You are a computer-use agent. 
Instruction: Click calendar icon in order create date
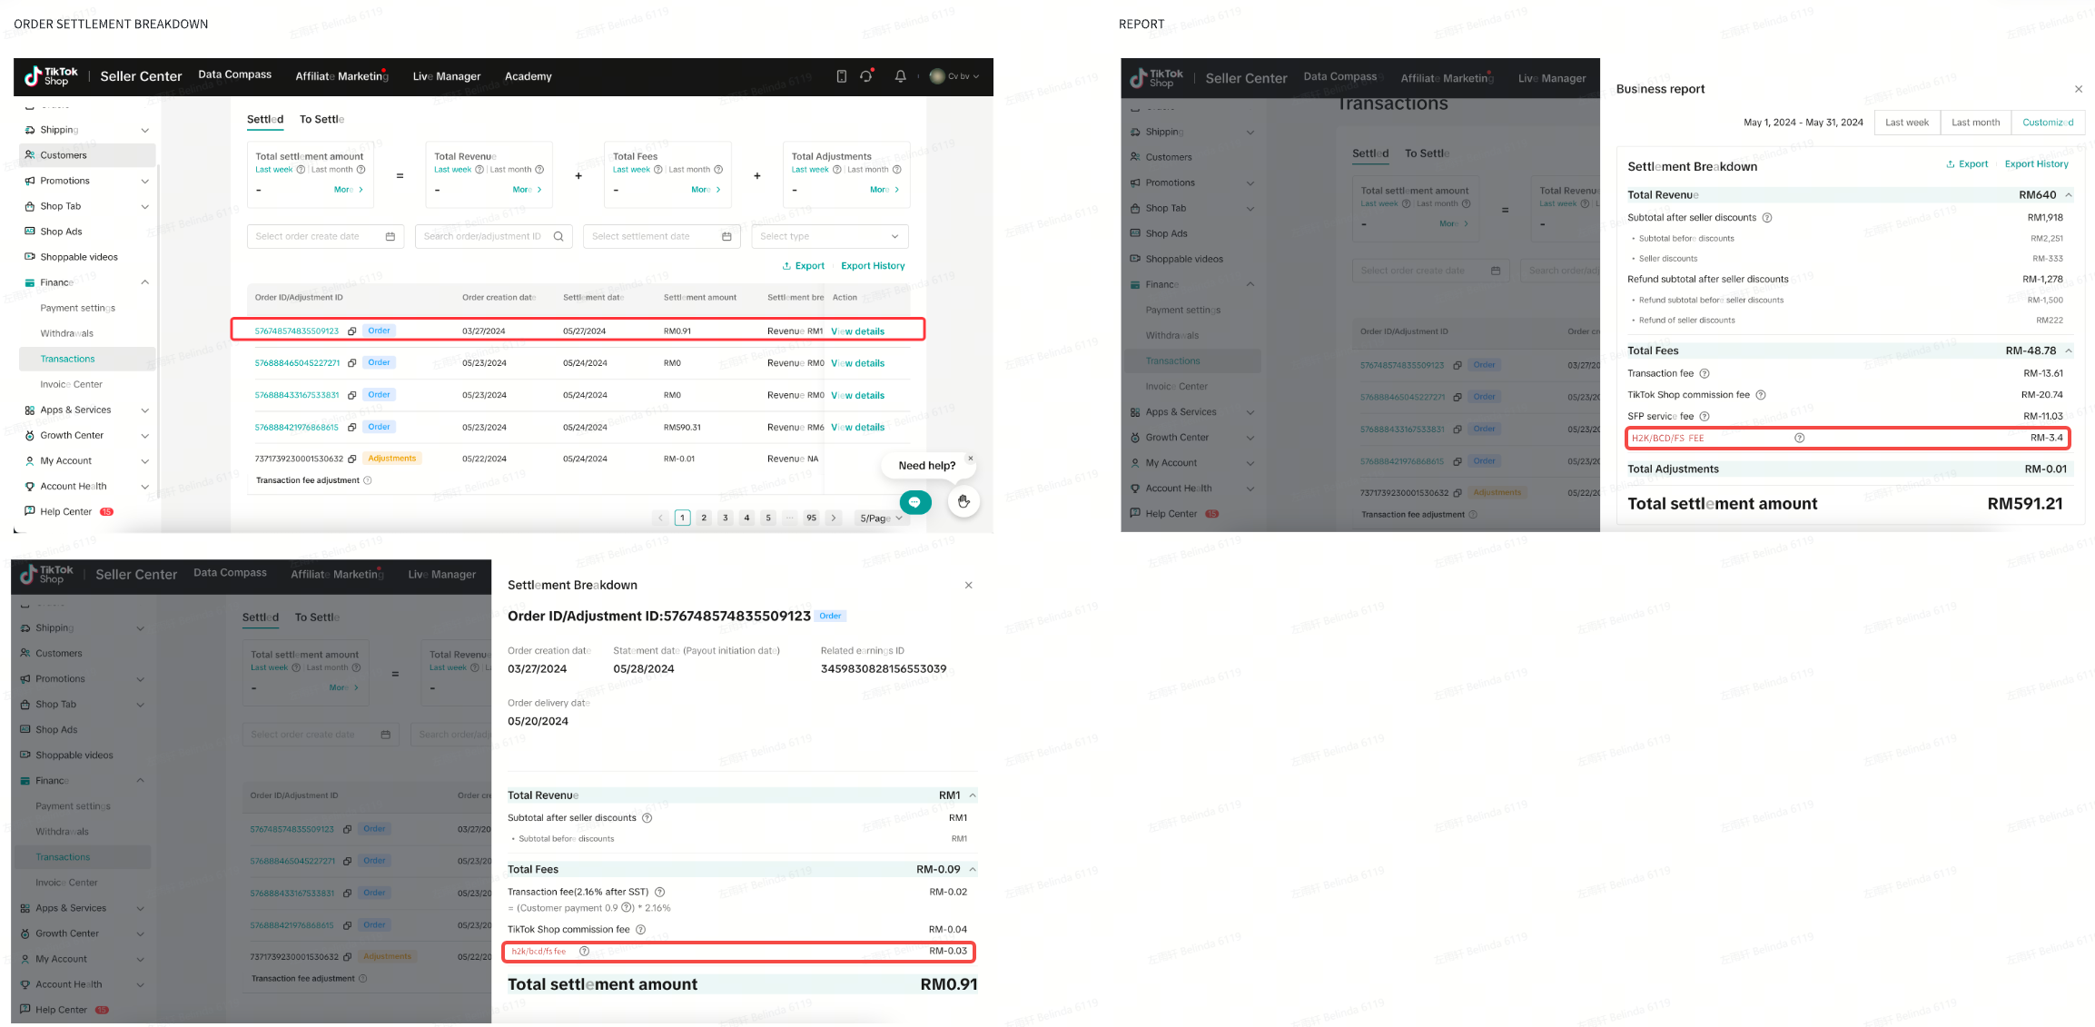[390, 237]
